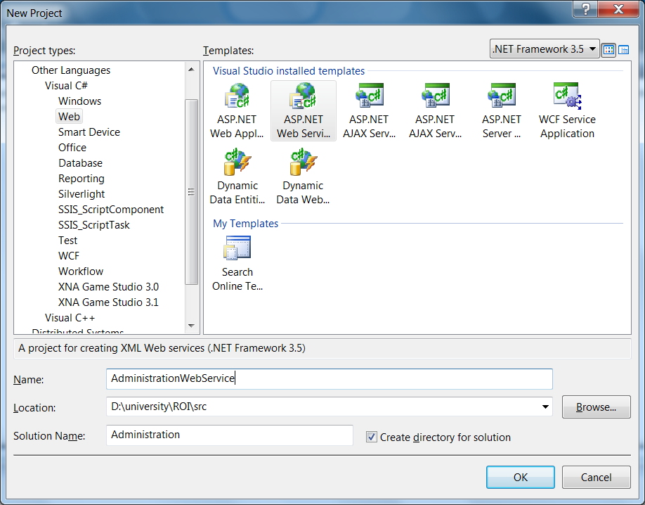Choose the Dynamic Data Web template
This screenshot has height=505, width=645.
(303, 177)
